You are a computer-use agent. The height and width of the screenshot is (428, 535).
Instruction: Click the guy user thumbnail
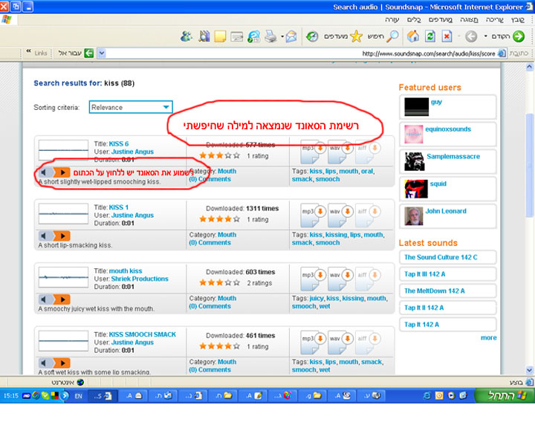click(416, 107)
